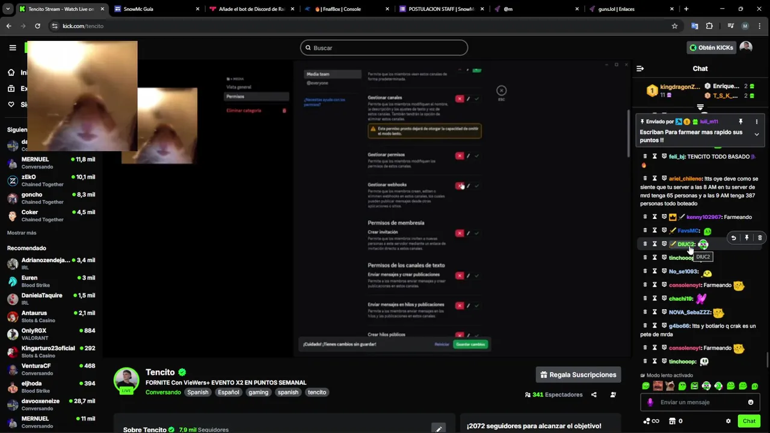
Task: Open the hamburger sidebar menu
Action: tap(13, 48)
